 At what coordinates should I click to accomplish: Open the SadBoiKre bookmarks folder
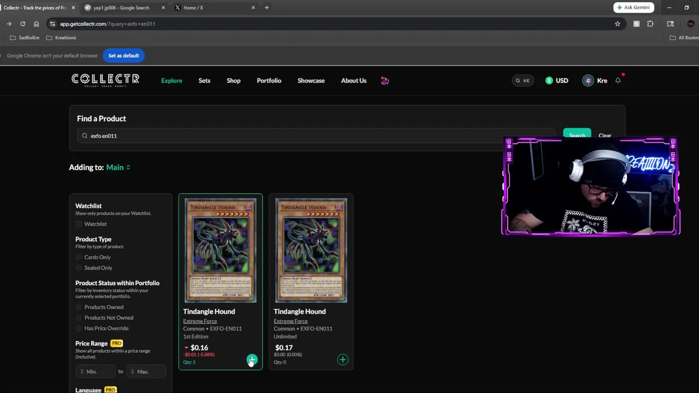(25, 38)
